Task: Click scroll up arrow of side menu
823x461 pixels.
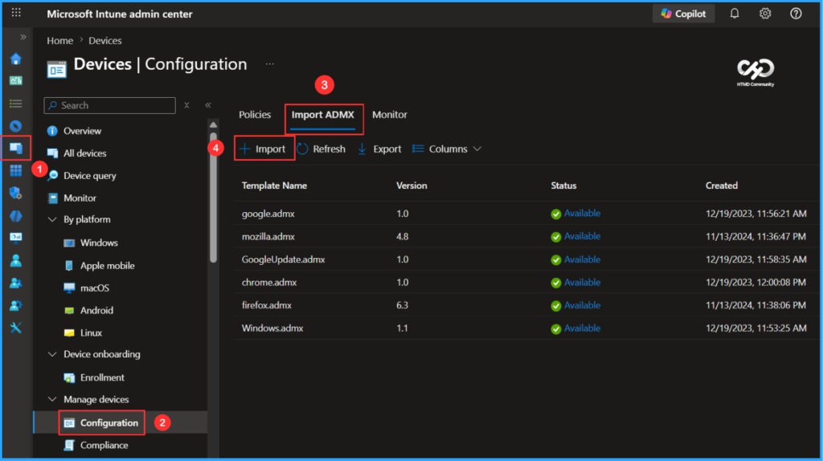Action: (x=213, y=124)
